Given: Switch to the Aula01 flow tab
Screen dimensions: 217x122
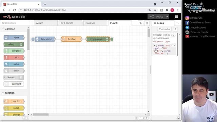Looking at the screenshot, I should coord(46,23).
